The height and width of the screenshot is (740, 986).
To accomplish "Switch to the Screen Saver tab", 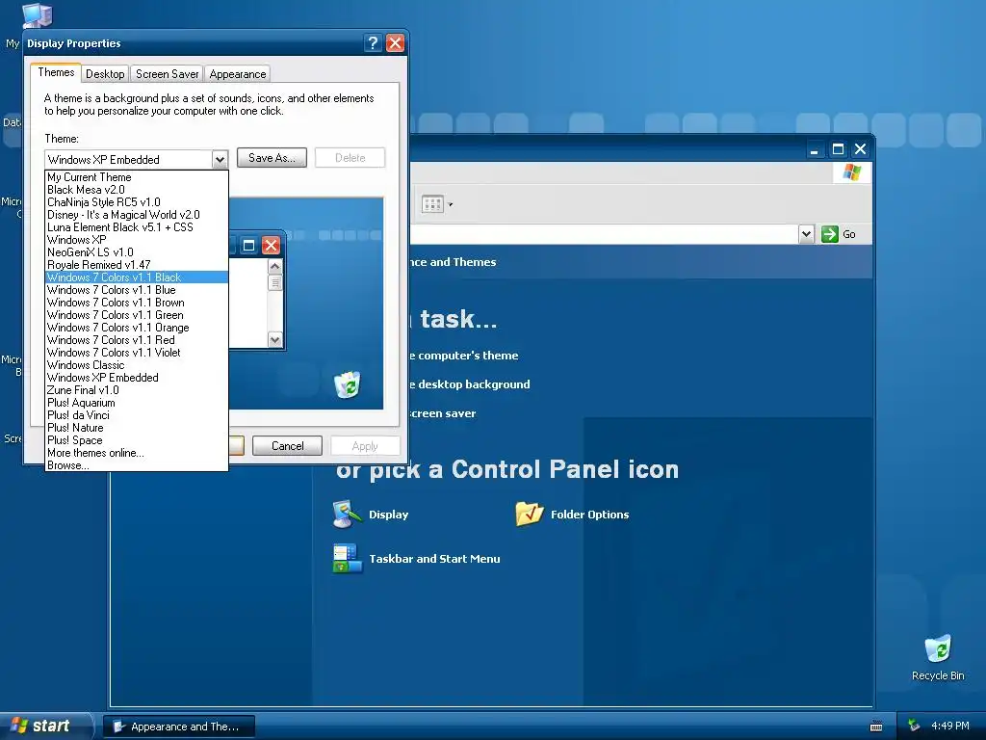I will point(167,73).
